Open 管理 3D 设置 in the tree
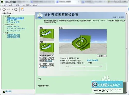This screenshot has height=95, width=129. [x=12, y=20]
